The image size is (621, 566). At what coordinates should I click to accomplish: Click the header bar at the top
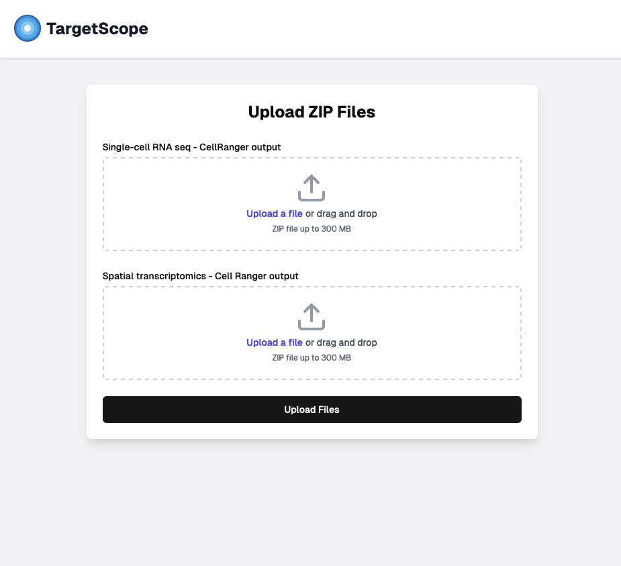403,28
